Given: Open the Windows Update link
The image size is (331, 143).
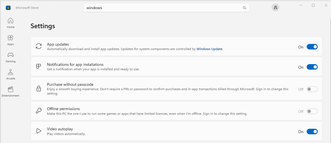Looking at the screenshot, I should point(209,49).
